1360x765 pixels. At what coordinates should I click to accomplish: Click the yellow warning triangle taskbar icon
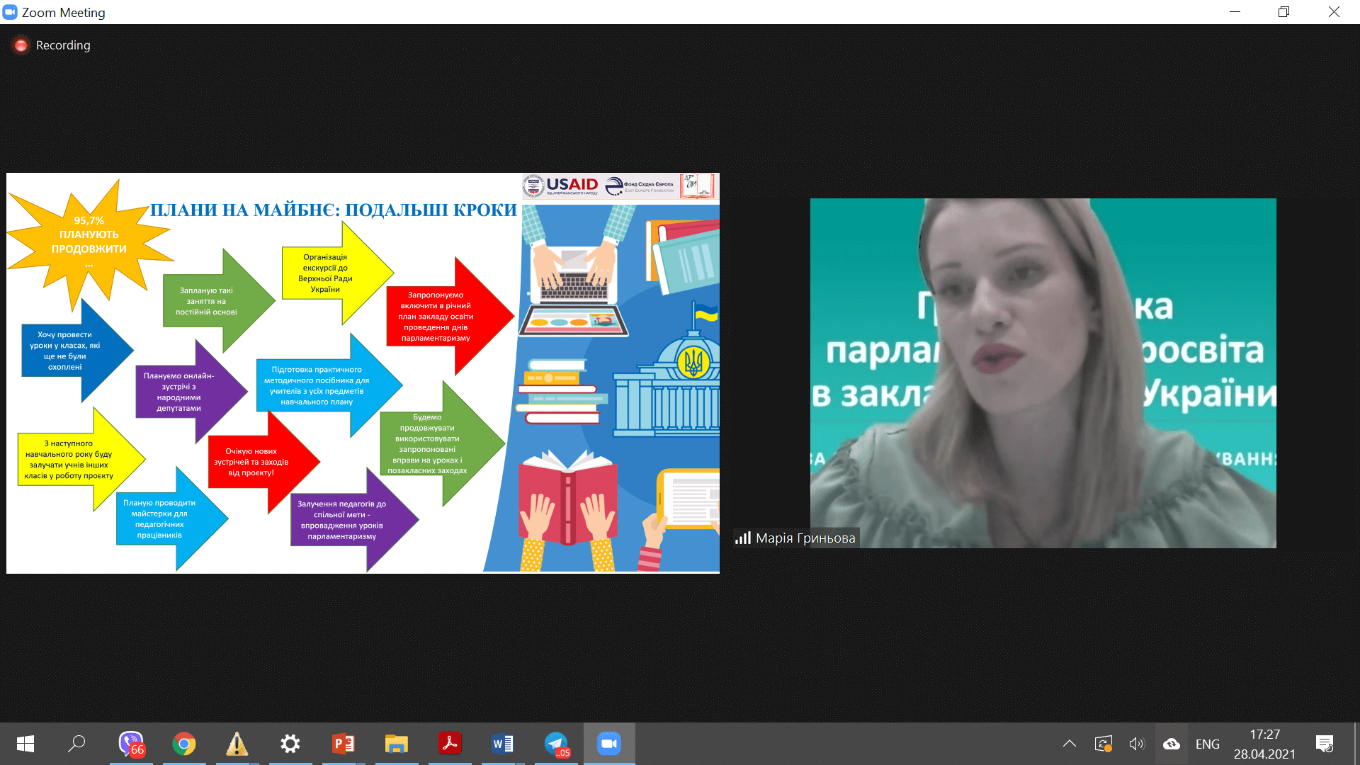[x=237, y=744]
